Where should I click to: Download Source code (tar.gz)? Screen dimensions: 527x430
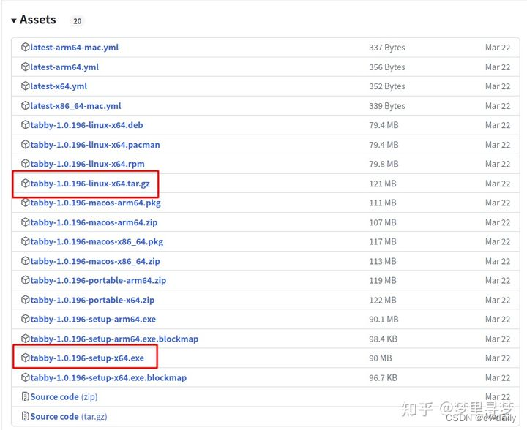[69, 417]
